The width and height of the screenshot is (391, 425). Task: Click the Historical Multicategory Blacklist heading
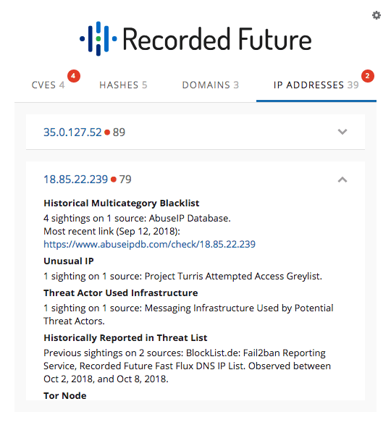(x=122, y=203)
